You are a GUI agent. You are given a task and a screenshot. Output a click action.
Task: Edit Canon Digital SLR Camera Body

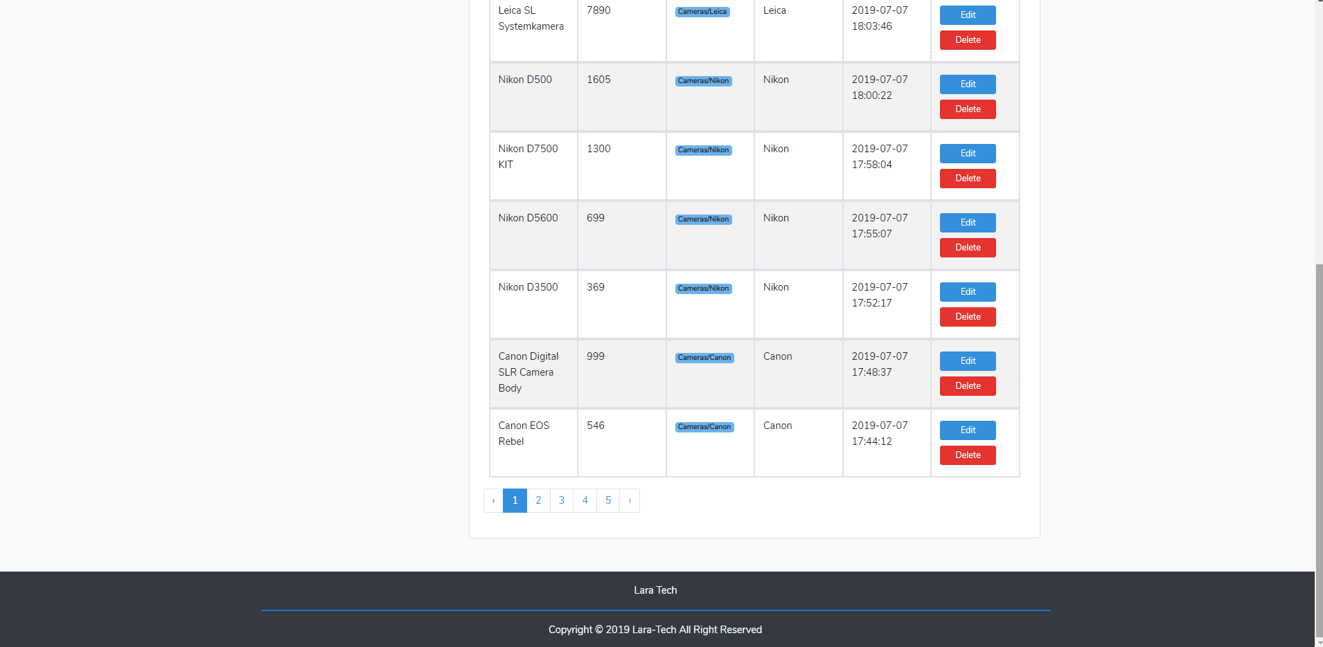(x=968, y=361)
